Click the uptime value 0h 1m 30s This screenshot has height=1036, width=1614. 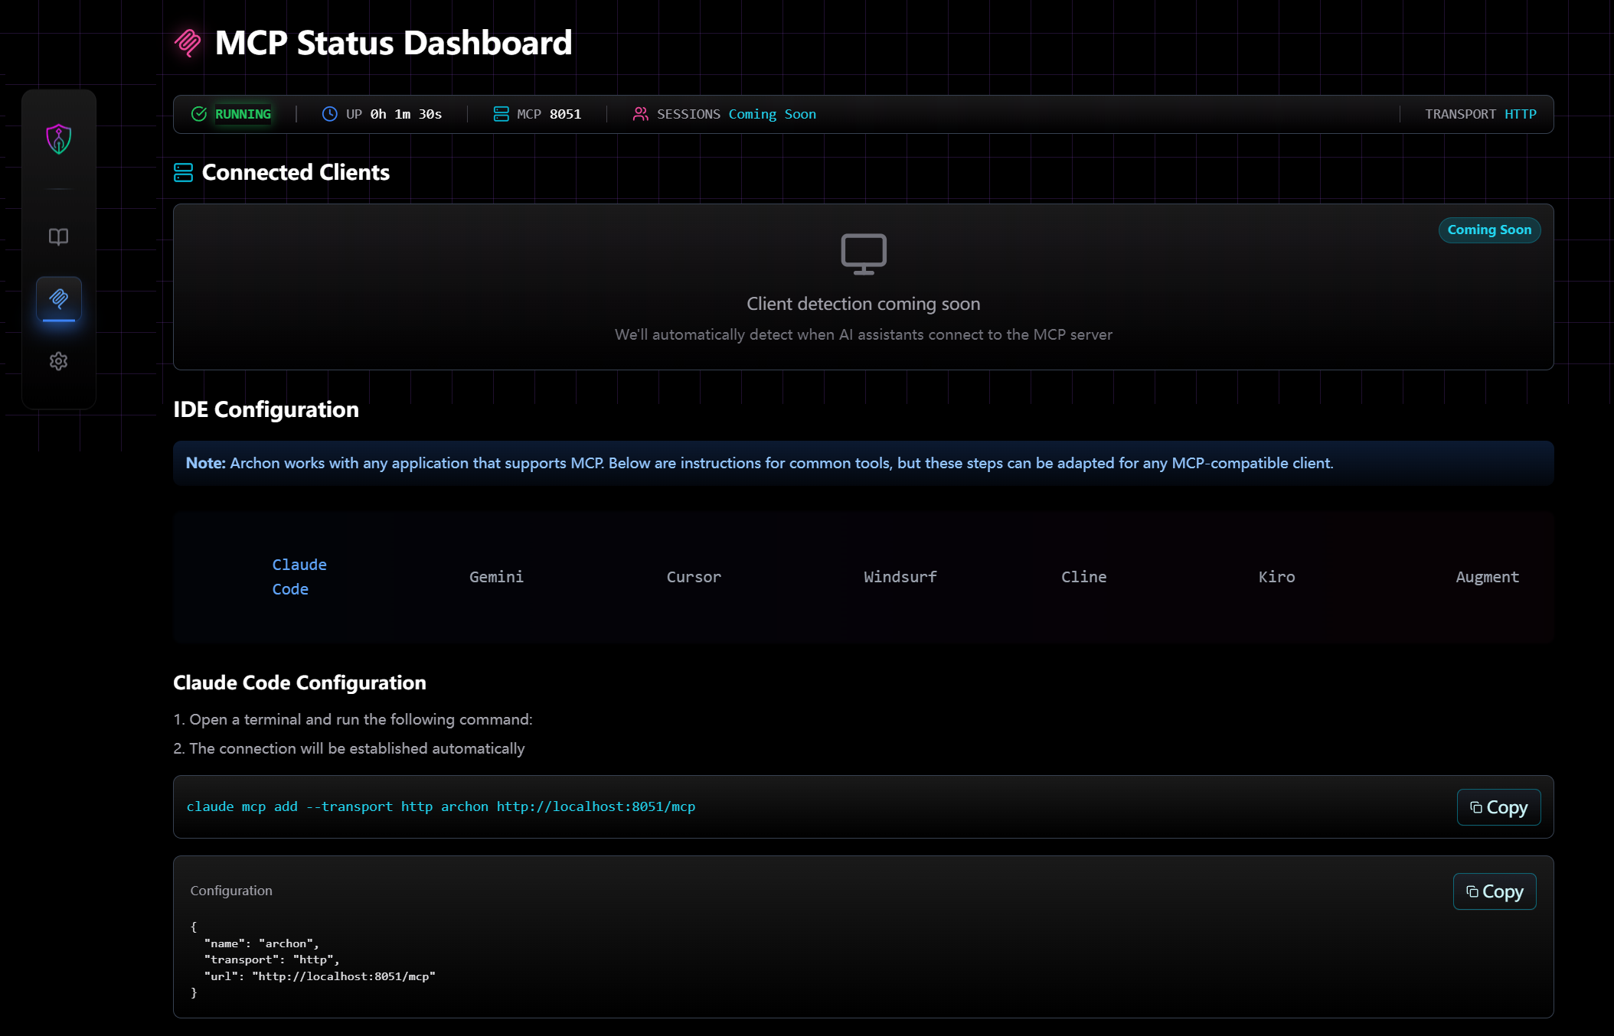[406, 114]
